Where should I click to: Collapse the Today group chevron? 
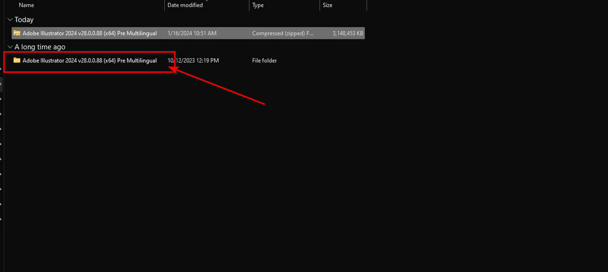10,20
